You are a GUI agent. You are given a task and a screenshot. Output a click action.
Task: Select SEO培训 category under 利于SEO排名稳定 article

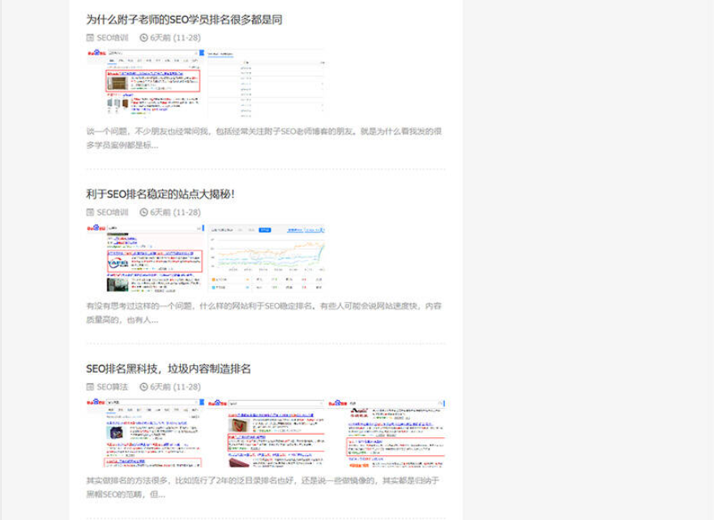coord(113,212)
